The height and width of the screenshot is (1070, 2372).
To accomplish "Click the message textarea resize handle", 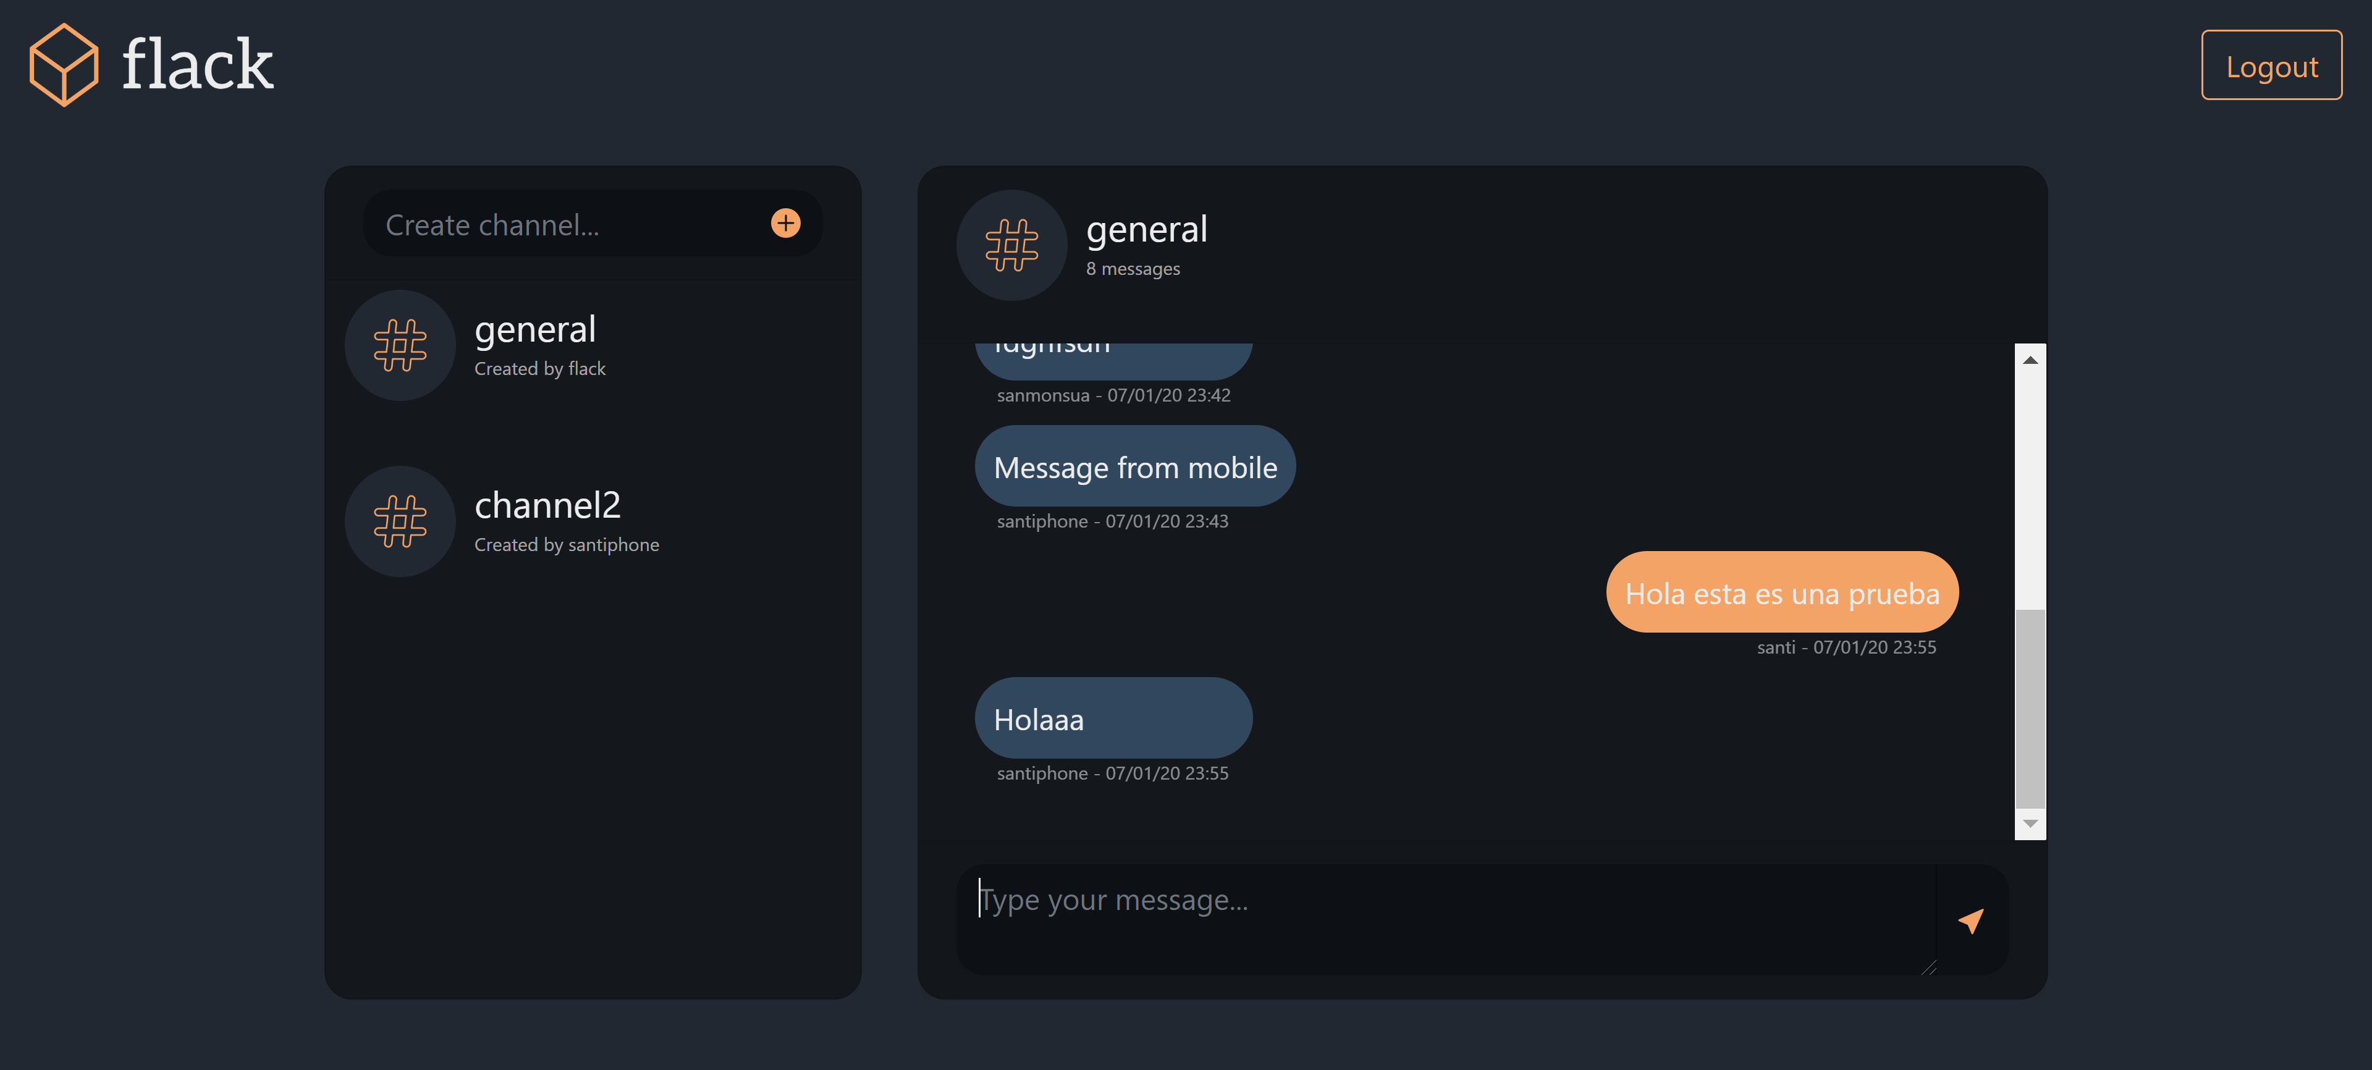I will point(1929,967).
